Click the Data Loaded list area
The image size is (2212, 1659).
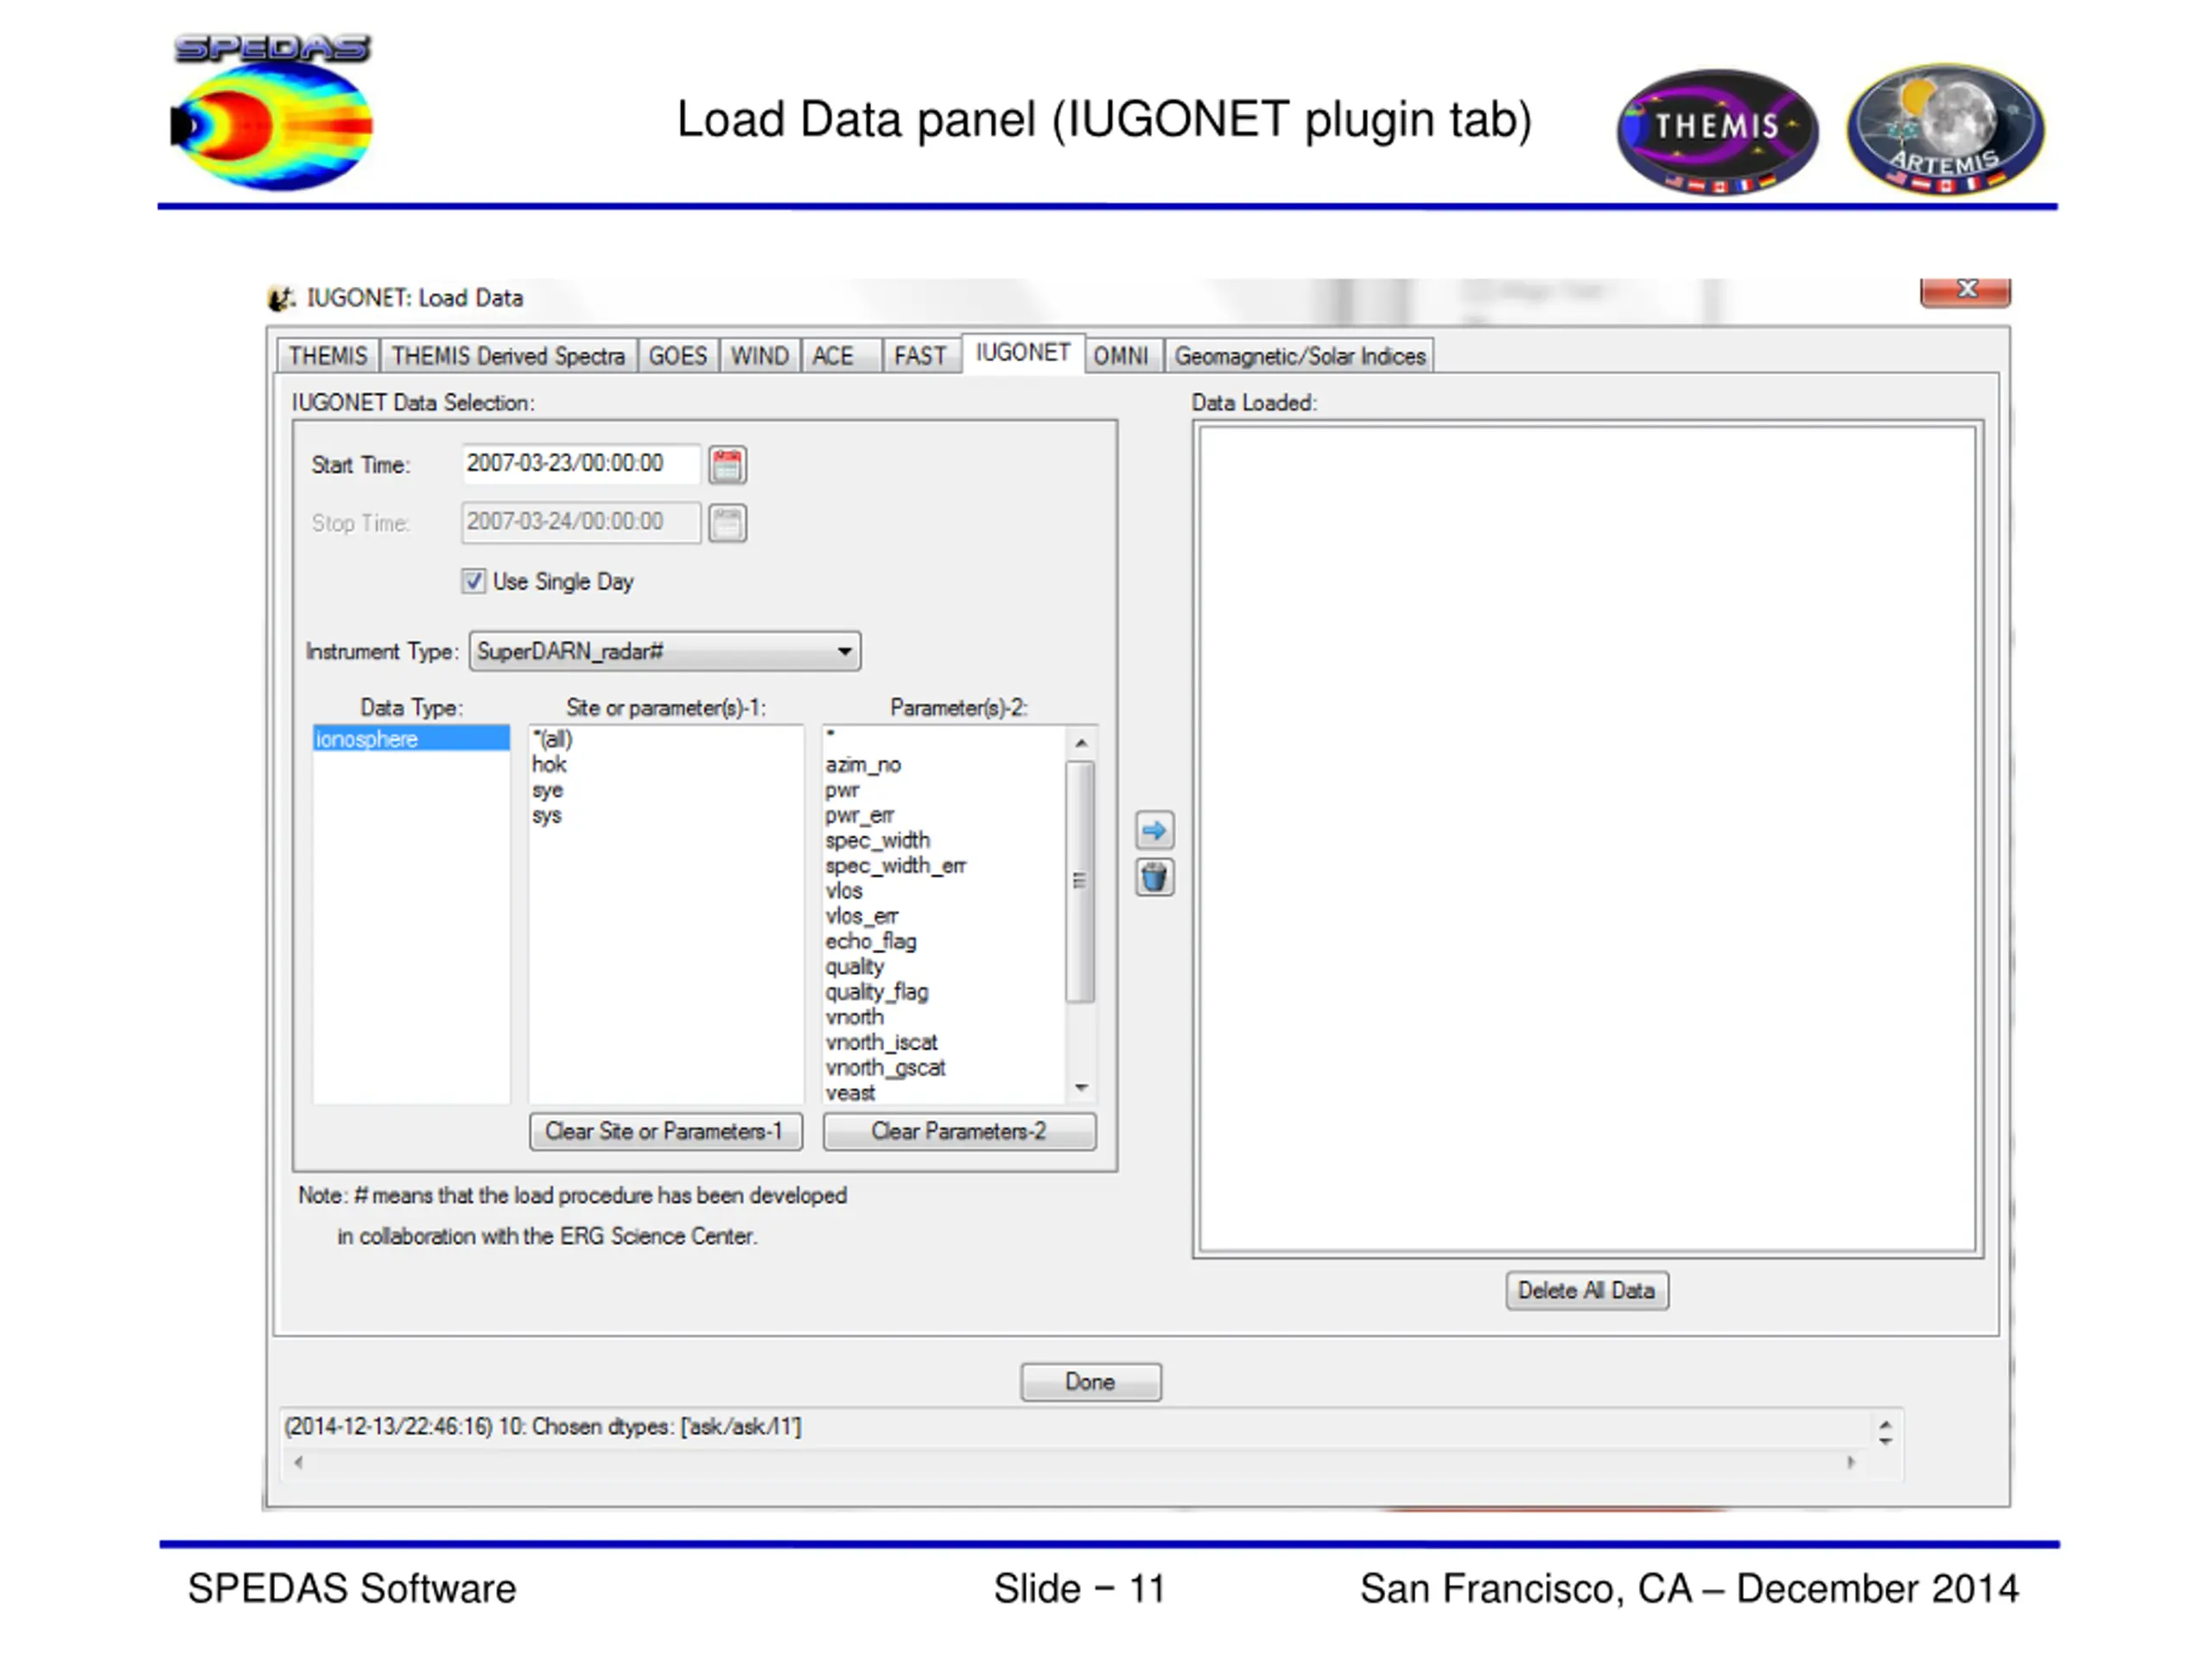[x=1588, y=840]
